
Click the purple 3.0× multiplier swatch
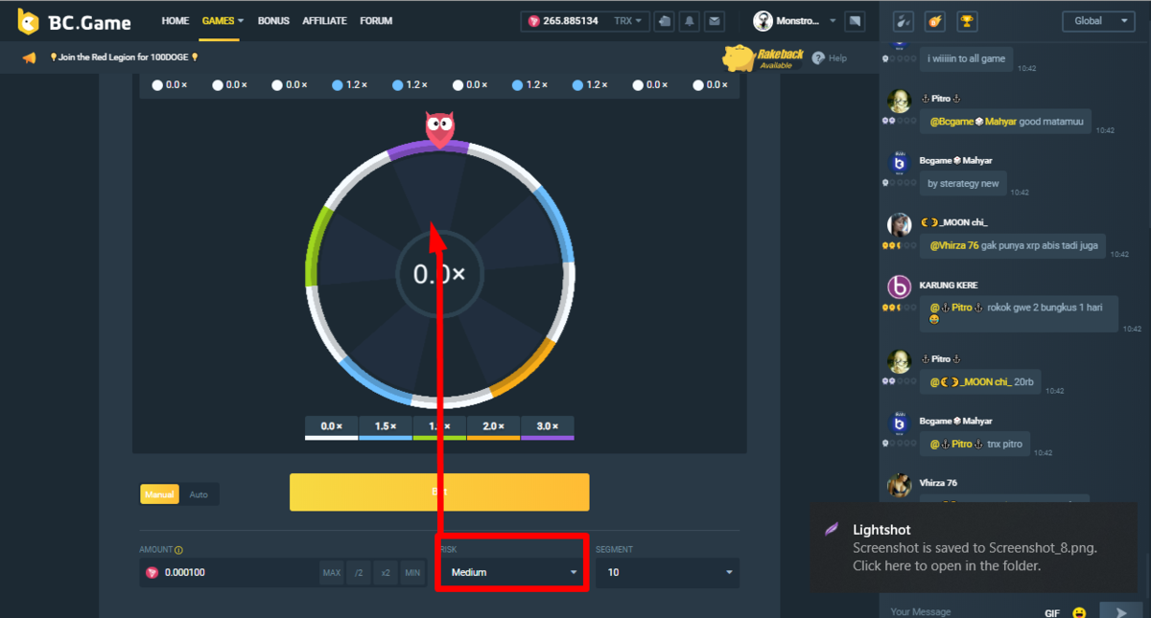[x=548, y=427]
